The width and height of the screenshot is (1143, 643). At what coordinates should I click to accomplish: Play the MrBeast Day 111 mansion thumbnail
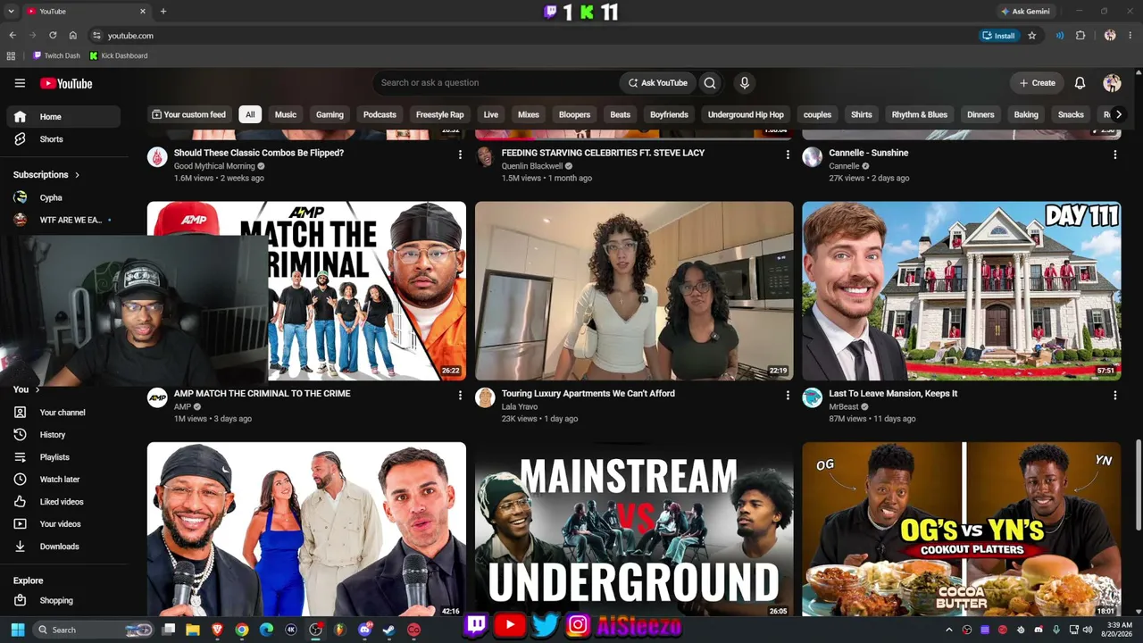pyautogui.click(x=961, y=291)
